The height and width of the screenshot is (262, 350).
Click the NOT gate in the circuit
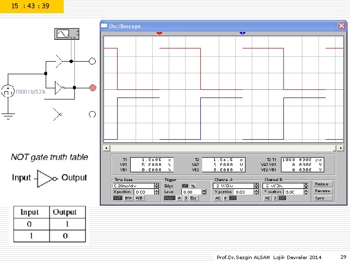click(59, 88)
